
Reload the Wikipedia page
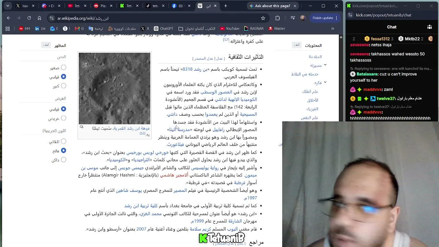pyautogui.click(x=29, y=18)
